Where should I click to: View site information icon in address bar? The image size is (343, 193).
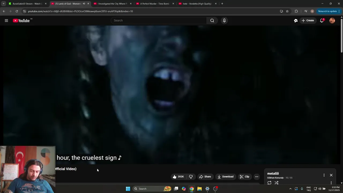pyautogui.click(x=24, y=11)
